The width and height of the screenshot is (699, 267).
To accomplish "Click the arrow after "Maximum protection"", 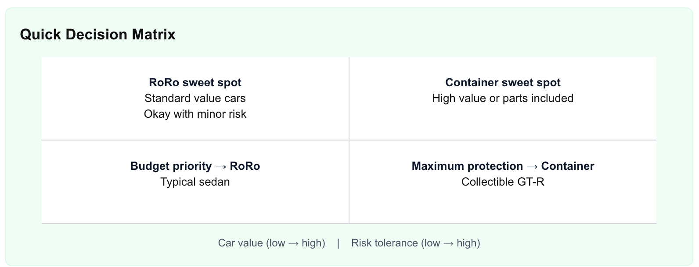I will (532, 166).
